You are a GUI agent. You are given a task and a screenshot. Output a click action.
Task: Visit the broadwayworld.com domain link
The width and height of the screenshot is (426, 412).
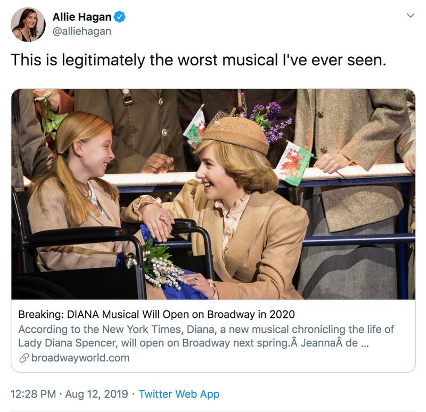click(x=80, y=358)
